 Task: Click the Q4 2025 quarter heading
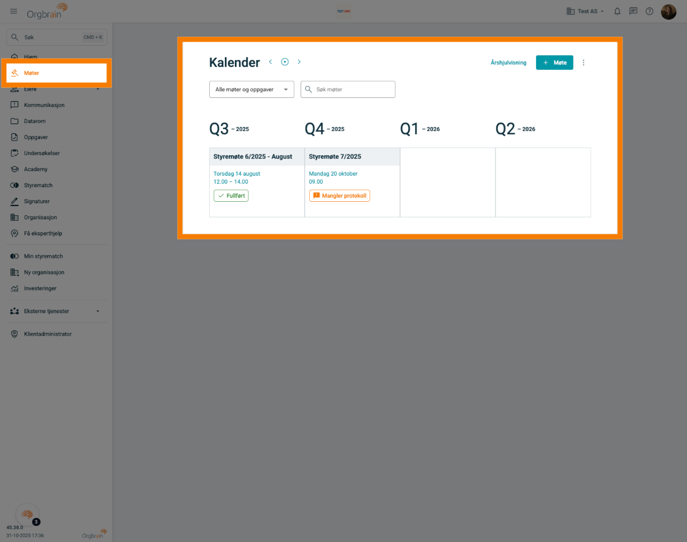(x=325, y=129)
